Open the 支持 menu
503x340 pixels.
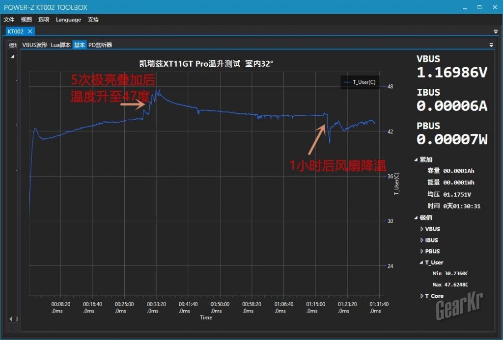93,20
